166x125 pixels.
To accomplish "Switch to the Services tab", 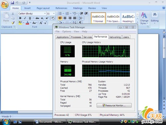I will [88, 37].
